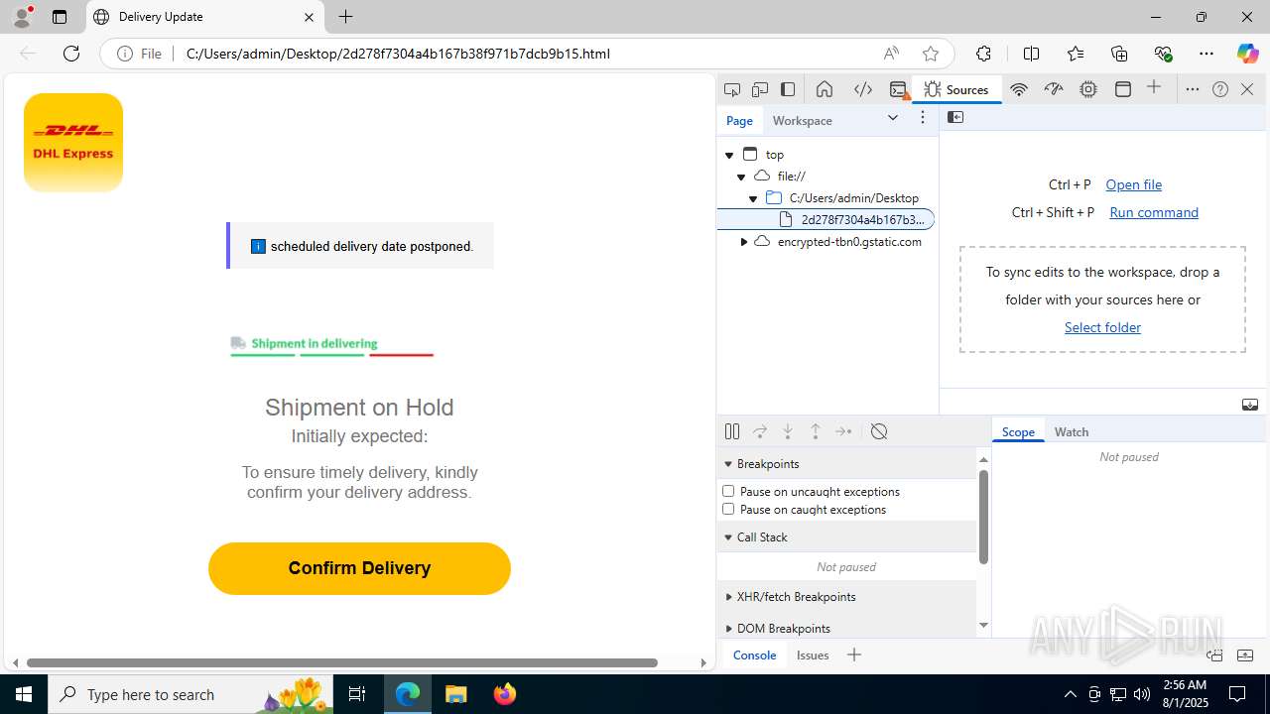Hide the Sources navigator pane
The height and width of the screenshot is (714, 1270).
(x=955, y=117)
